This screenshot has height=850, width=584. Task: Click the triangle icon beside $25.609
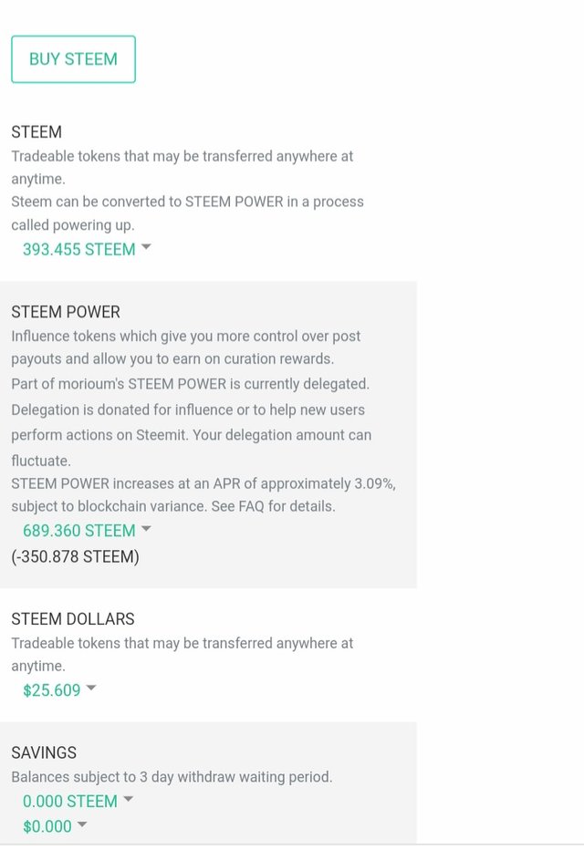click(91, 688)
